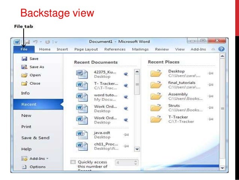Select New in backstage menu

[26, 115]
